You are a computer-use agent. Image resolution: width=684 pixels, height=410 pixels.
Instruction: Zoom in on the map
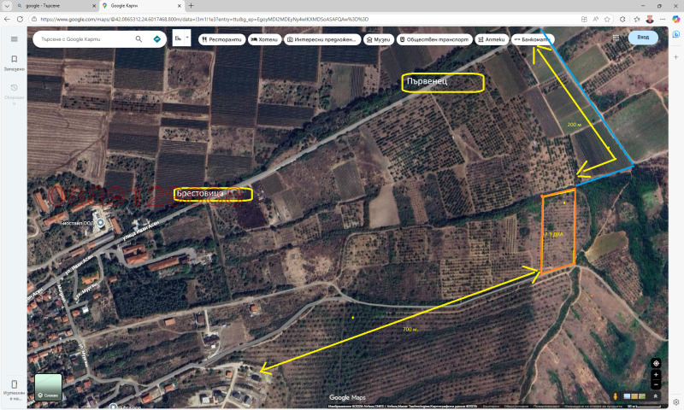(656, 375)
